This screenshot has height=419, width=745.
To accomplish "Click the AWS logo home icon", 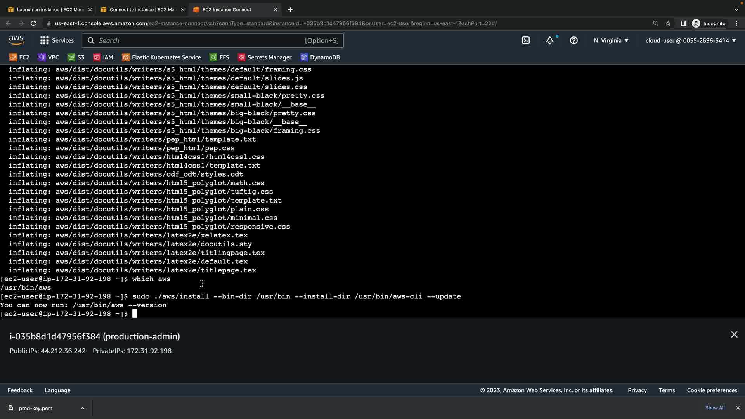I will [16, 40].
